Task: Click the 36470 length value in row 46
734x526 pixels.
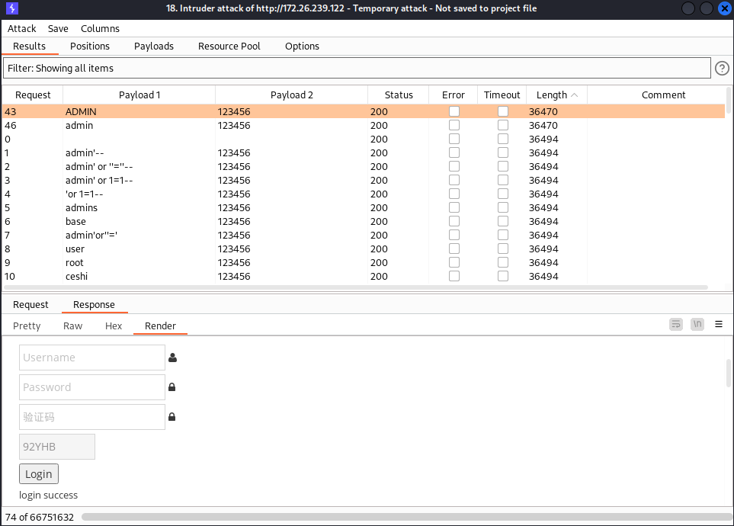Action: pos(543,126)
